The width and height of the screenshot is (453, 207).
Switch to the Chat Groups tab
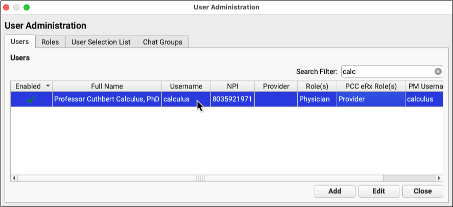pos(162,42)
